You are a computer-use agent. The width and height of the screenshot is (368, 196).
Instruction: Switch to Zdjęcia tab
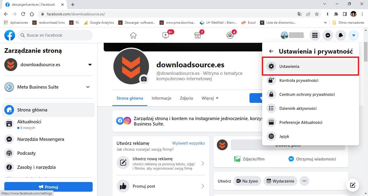[x=186, y=98]
